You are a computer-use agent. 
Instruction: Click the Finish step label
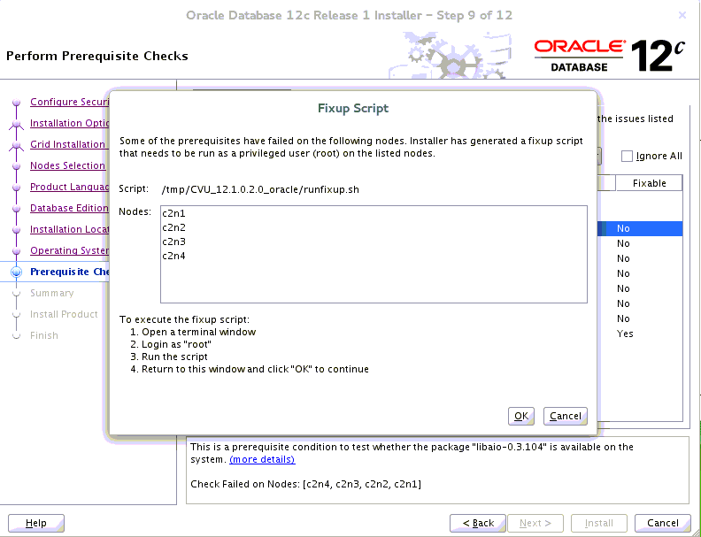tap(44, 335)
